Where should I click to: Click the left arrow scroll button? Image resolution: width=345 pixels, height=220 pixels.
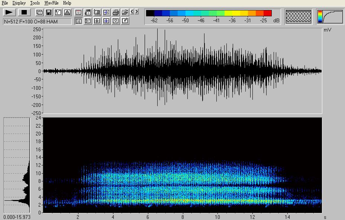(132, 12)
